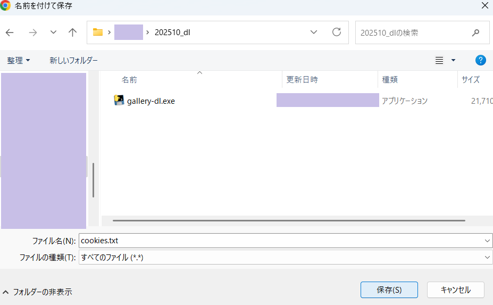Open help with the question mark icon

[480, 60]
